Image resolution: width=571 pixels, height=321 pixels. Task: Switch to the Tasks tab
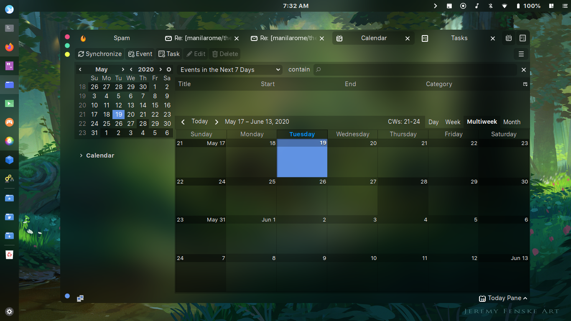click(459, 38)
